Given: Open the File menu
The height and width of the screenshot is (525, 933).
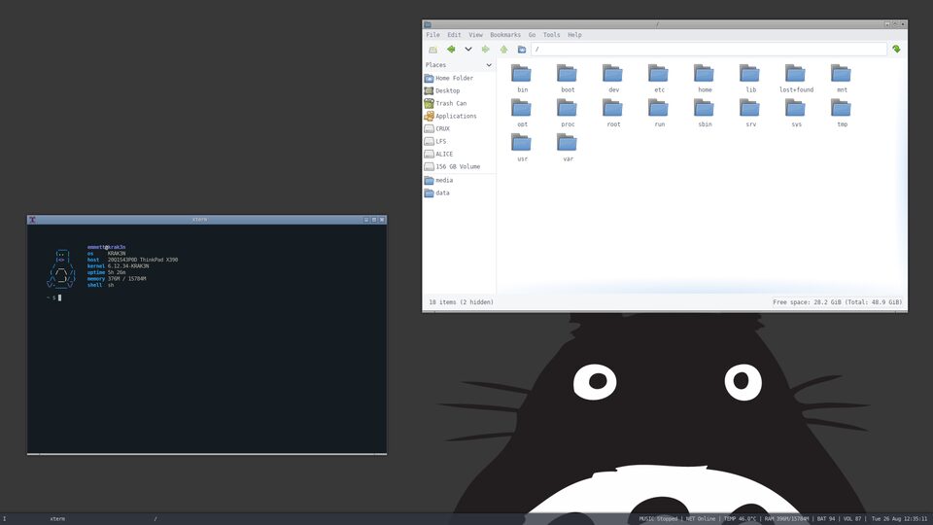Looking at the screenshot, I should tap(432, 35).
